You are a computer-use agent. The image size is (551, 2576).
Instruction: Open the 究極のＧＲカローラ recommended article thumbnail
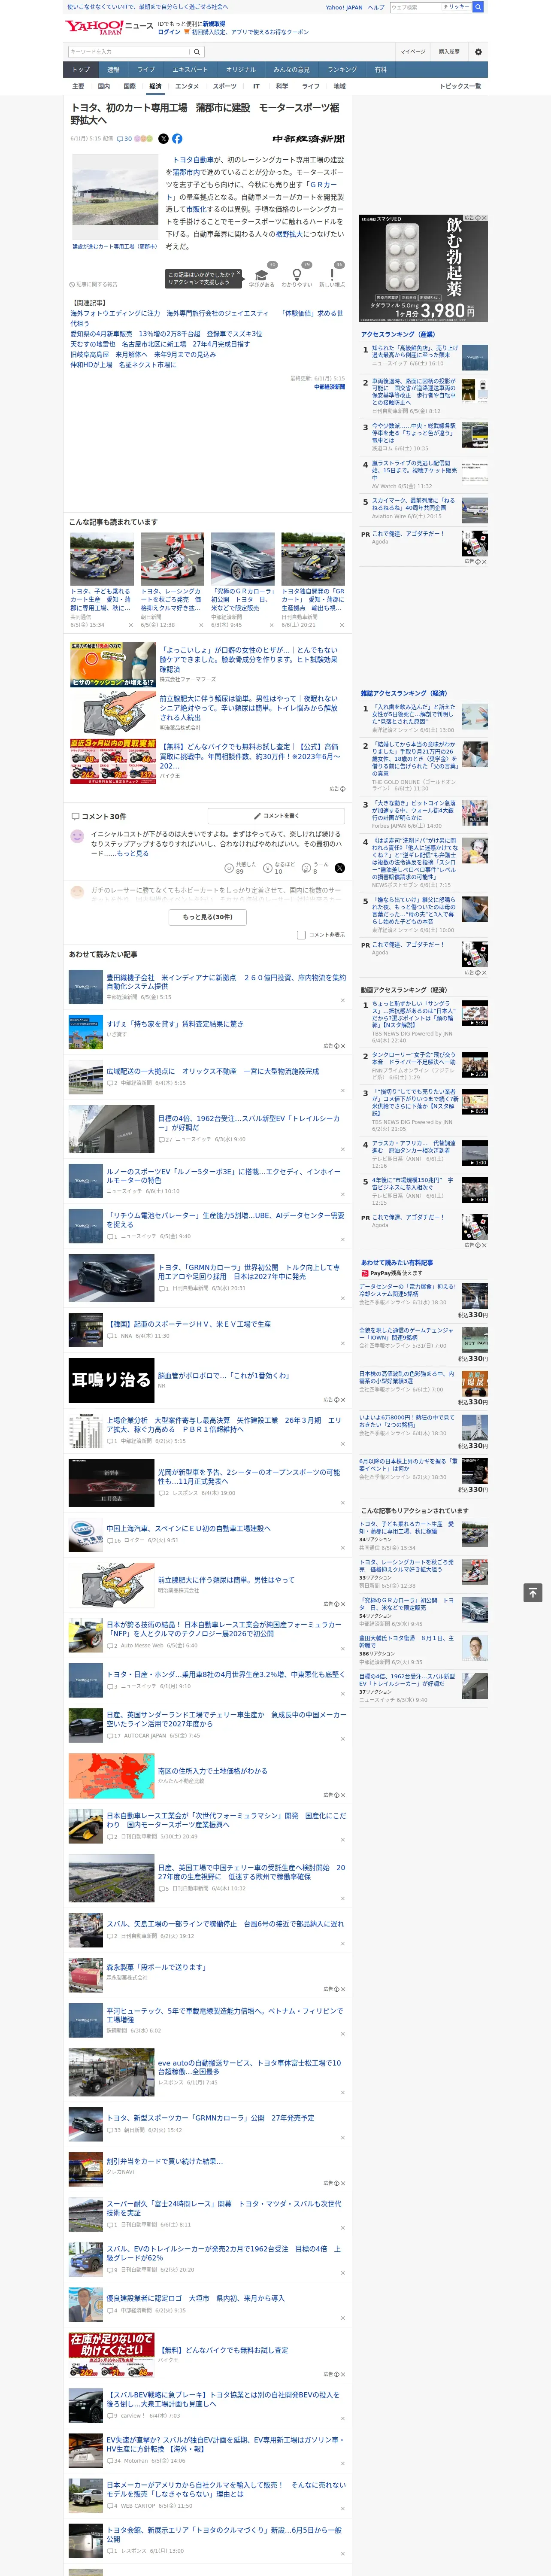[x=242, y=558]
